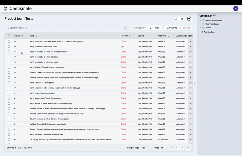Expand the Section tree item
The height and width of the screenshot is (156, 242).
pyautogui.click(x=200, y=28)
